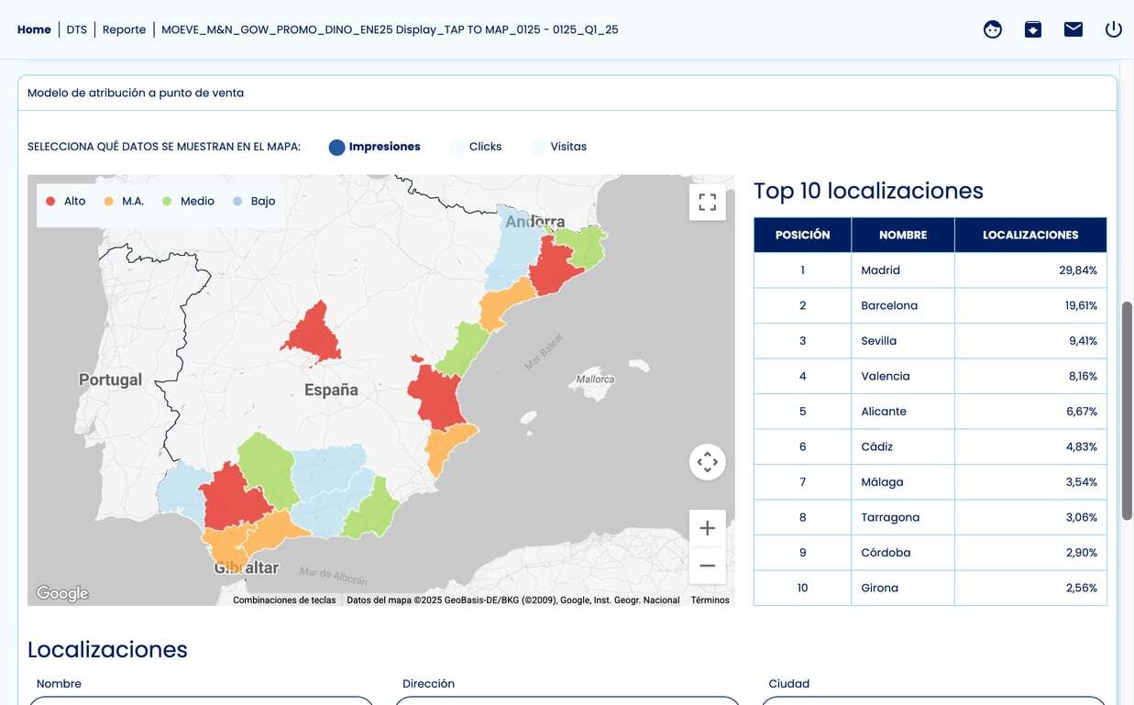Open the map Términos link
The image size is (1134, 705).
[710, 600]
